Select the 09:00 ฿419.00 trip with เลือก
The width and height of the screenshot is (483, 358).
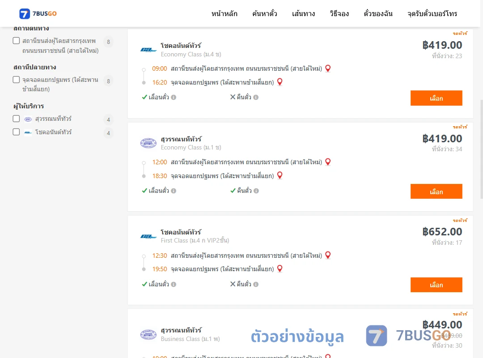coord(436,98)
